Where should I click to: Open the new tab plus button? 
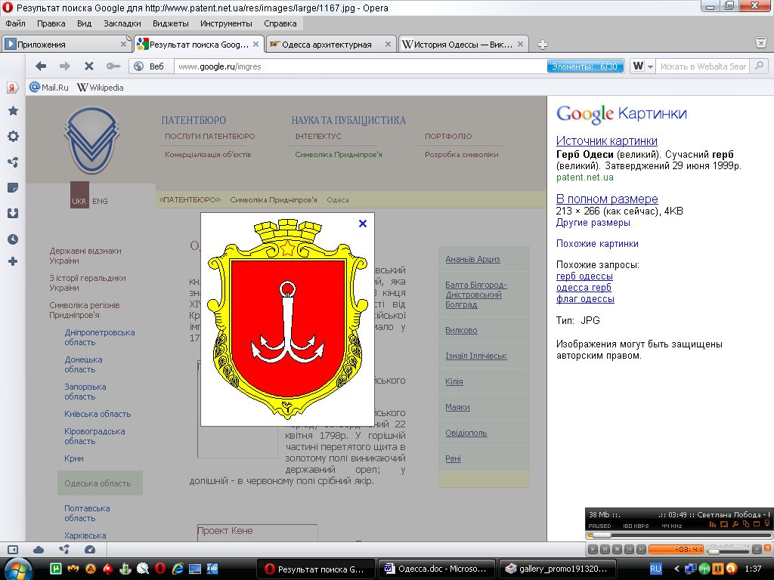pyautogui.click(x=543, y=45)
